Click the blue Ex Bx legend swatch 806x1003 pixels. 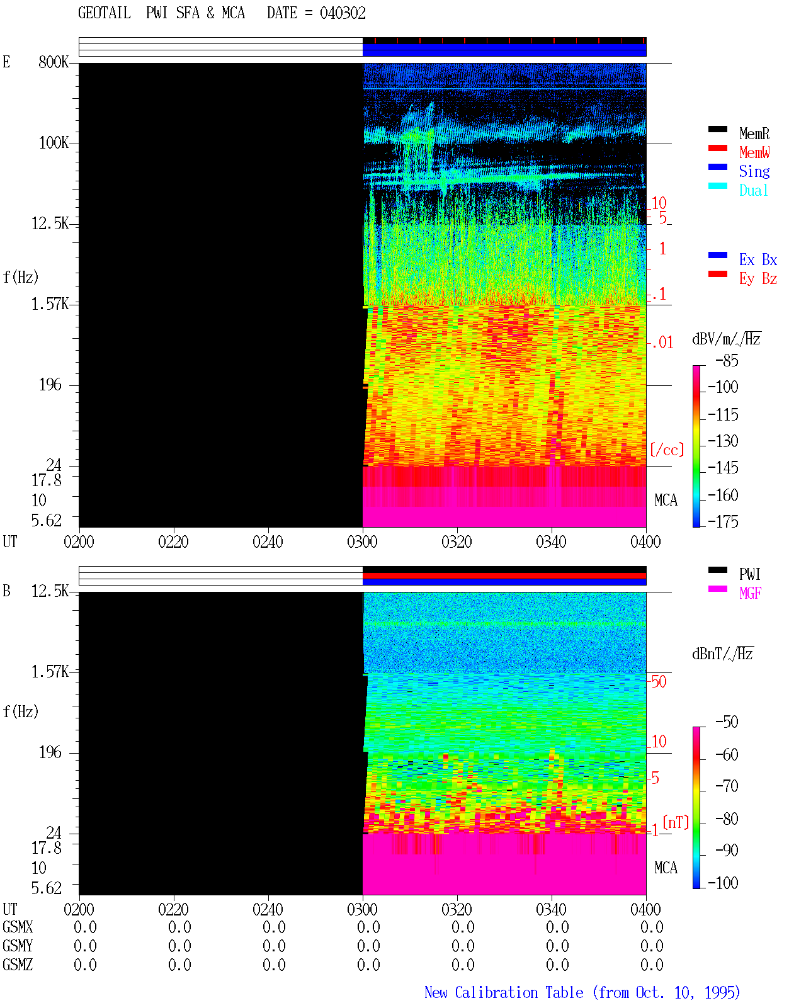point(718,256)
